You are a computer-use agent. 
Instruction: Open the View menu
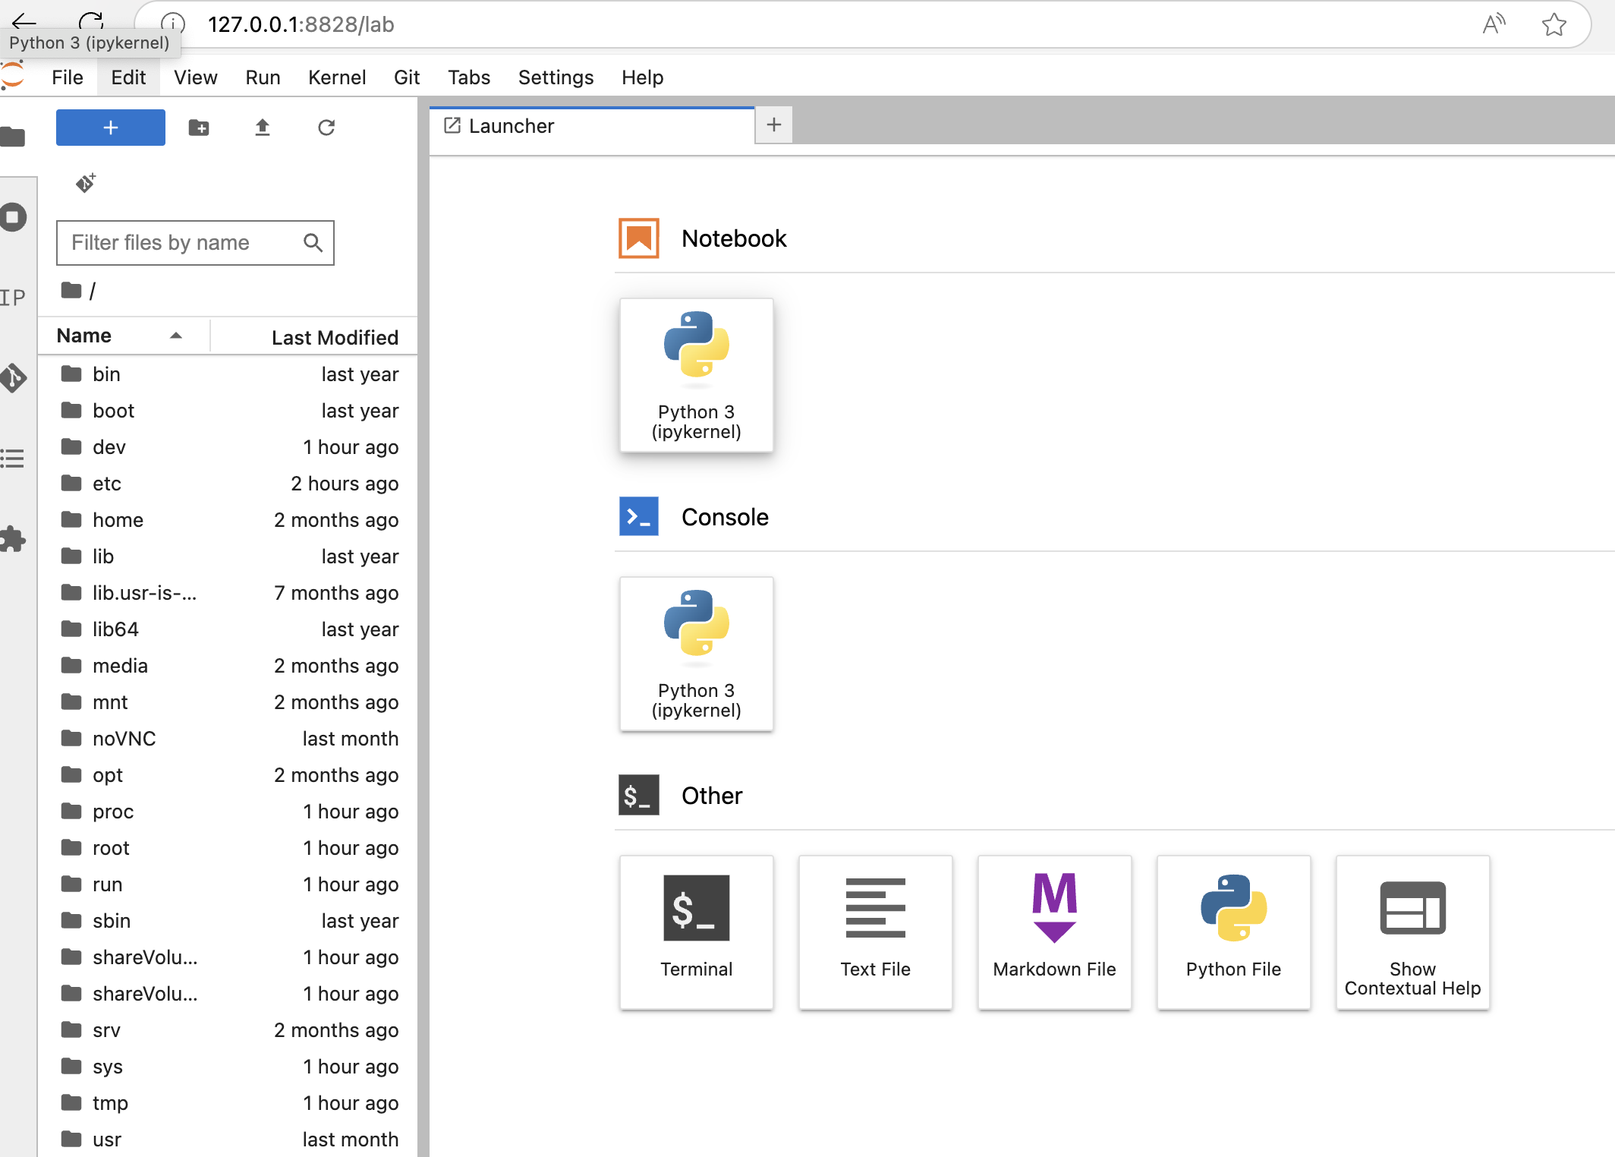pyautogui.click(x=196, y=77)
